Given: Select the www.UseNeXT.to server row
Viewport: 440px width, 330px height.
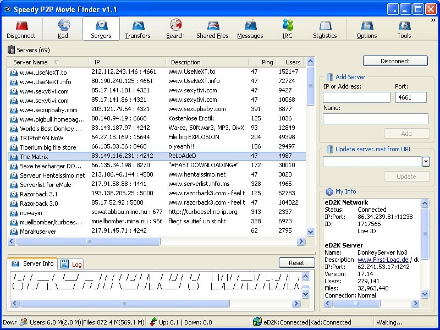Looking at the screenshot, I should (157, 73).
